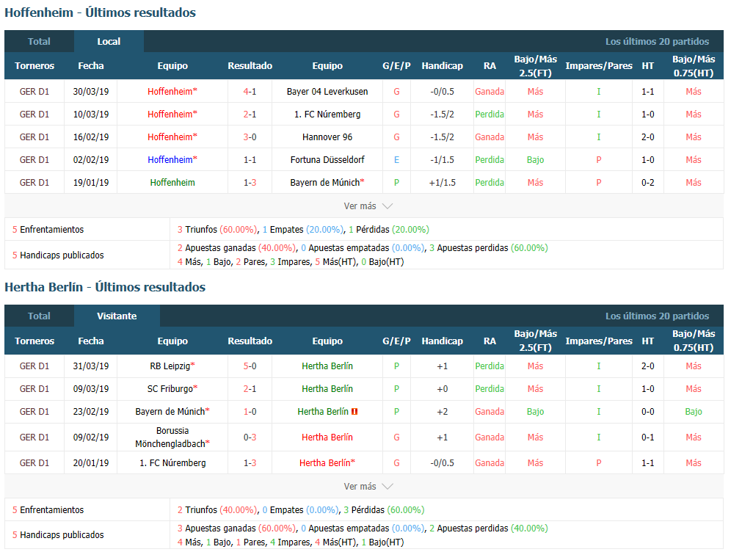Expand 'Ver más' under the Hertha Berlín results
Image resolution: width=731 pixels, height=552 pixels.
[368, 486]
